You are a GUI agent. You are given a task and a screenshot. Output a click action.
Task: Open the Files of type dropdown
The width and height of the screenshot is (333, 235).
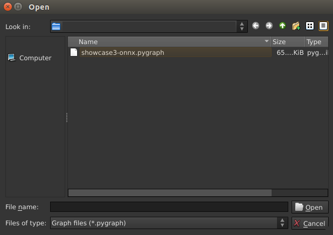click(282, 223)
